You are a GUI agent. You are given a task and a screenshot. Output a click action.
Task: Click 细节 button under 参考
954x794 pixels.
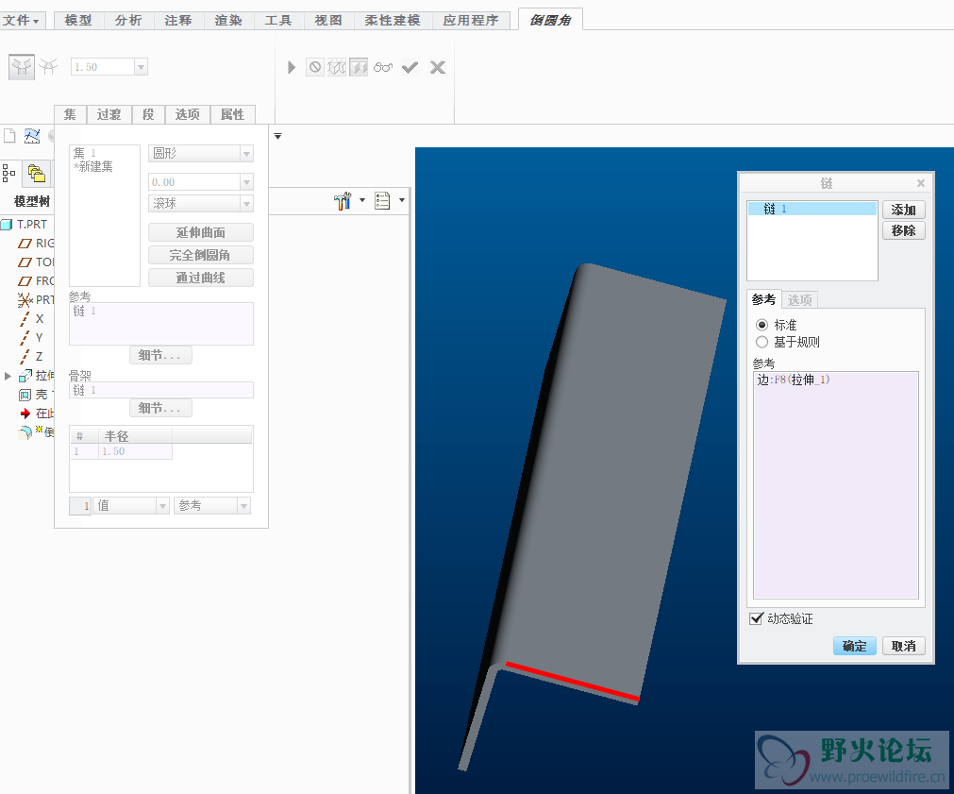160,355
